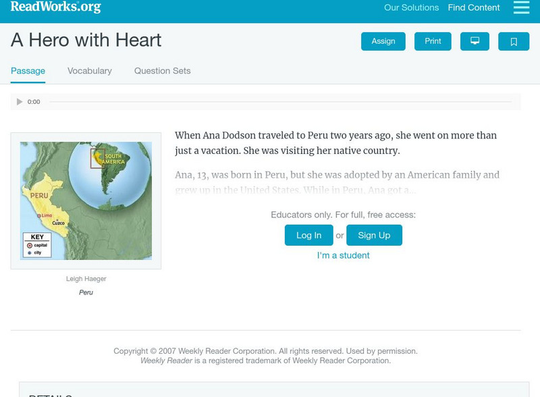Click the Print button

pos(433,41)
